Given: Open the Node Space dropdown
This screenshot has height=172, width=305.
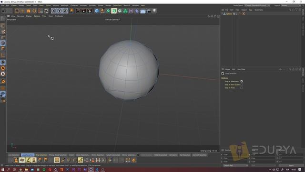Looking at the screenshot, I should (257, 5).
